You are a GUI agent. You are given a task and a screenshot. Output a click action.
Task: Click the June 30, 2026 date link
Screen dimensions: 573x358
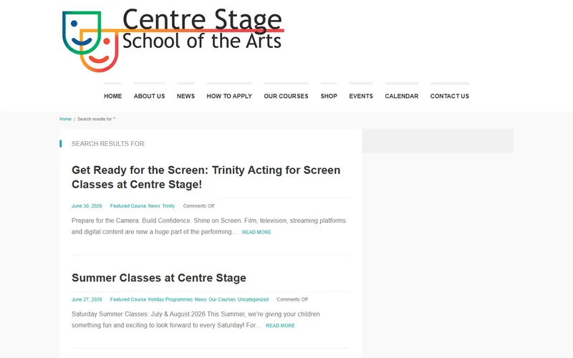point(87,206)
